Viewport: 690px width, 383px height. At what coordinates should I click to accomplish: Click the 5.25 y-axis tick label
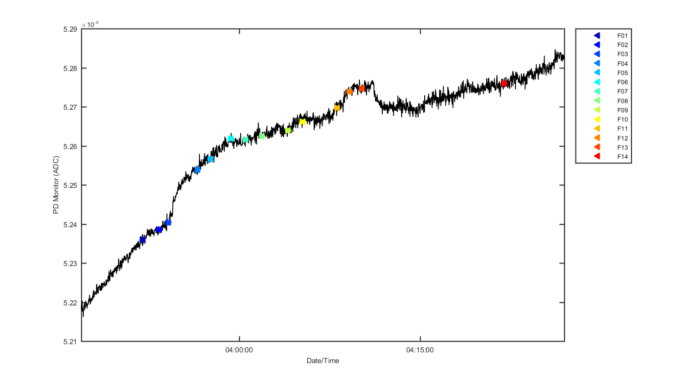click(70, 185)
